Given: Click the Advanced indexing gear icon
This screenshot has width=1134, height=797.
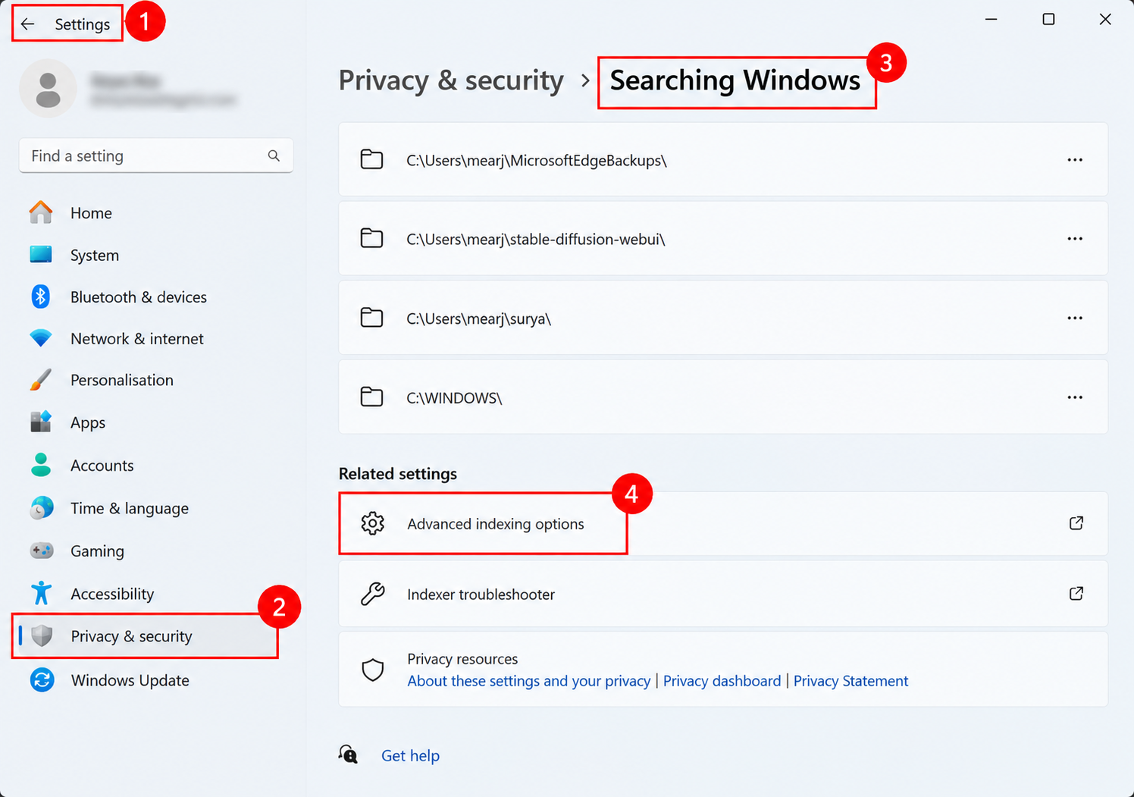Looking at the screenshot, I should pos(372,523).
